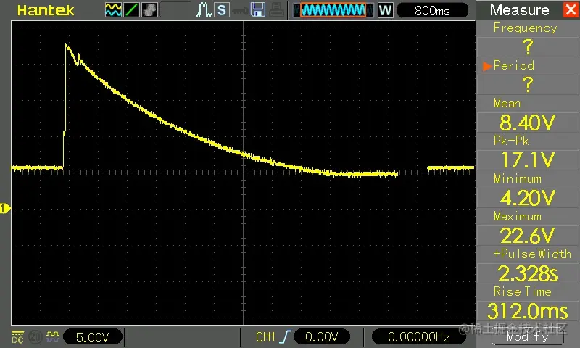Click the 8.40V mean value
Viewport: 580px width, 348px height.
(528, 123)
